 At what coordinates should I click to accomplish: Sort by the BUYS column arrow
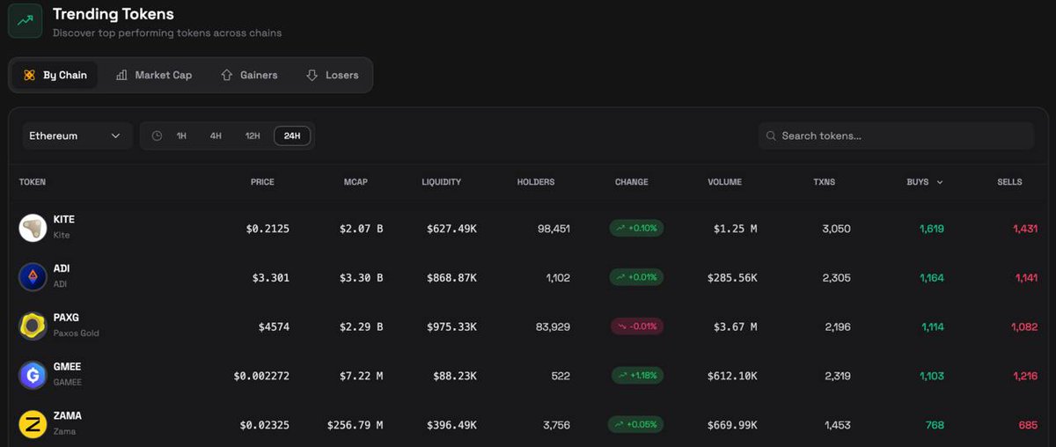pos(940,182)
